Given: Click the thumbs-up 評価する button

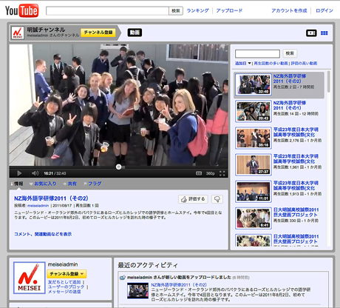Looking at the screenshot, I should click(193, 199).
